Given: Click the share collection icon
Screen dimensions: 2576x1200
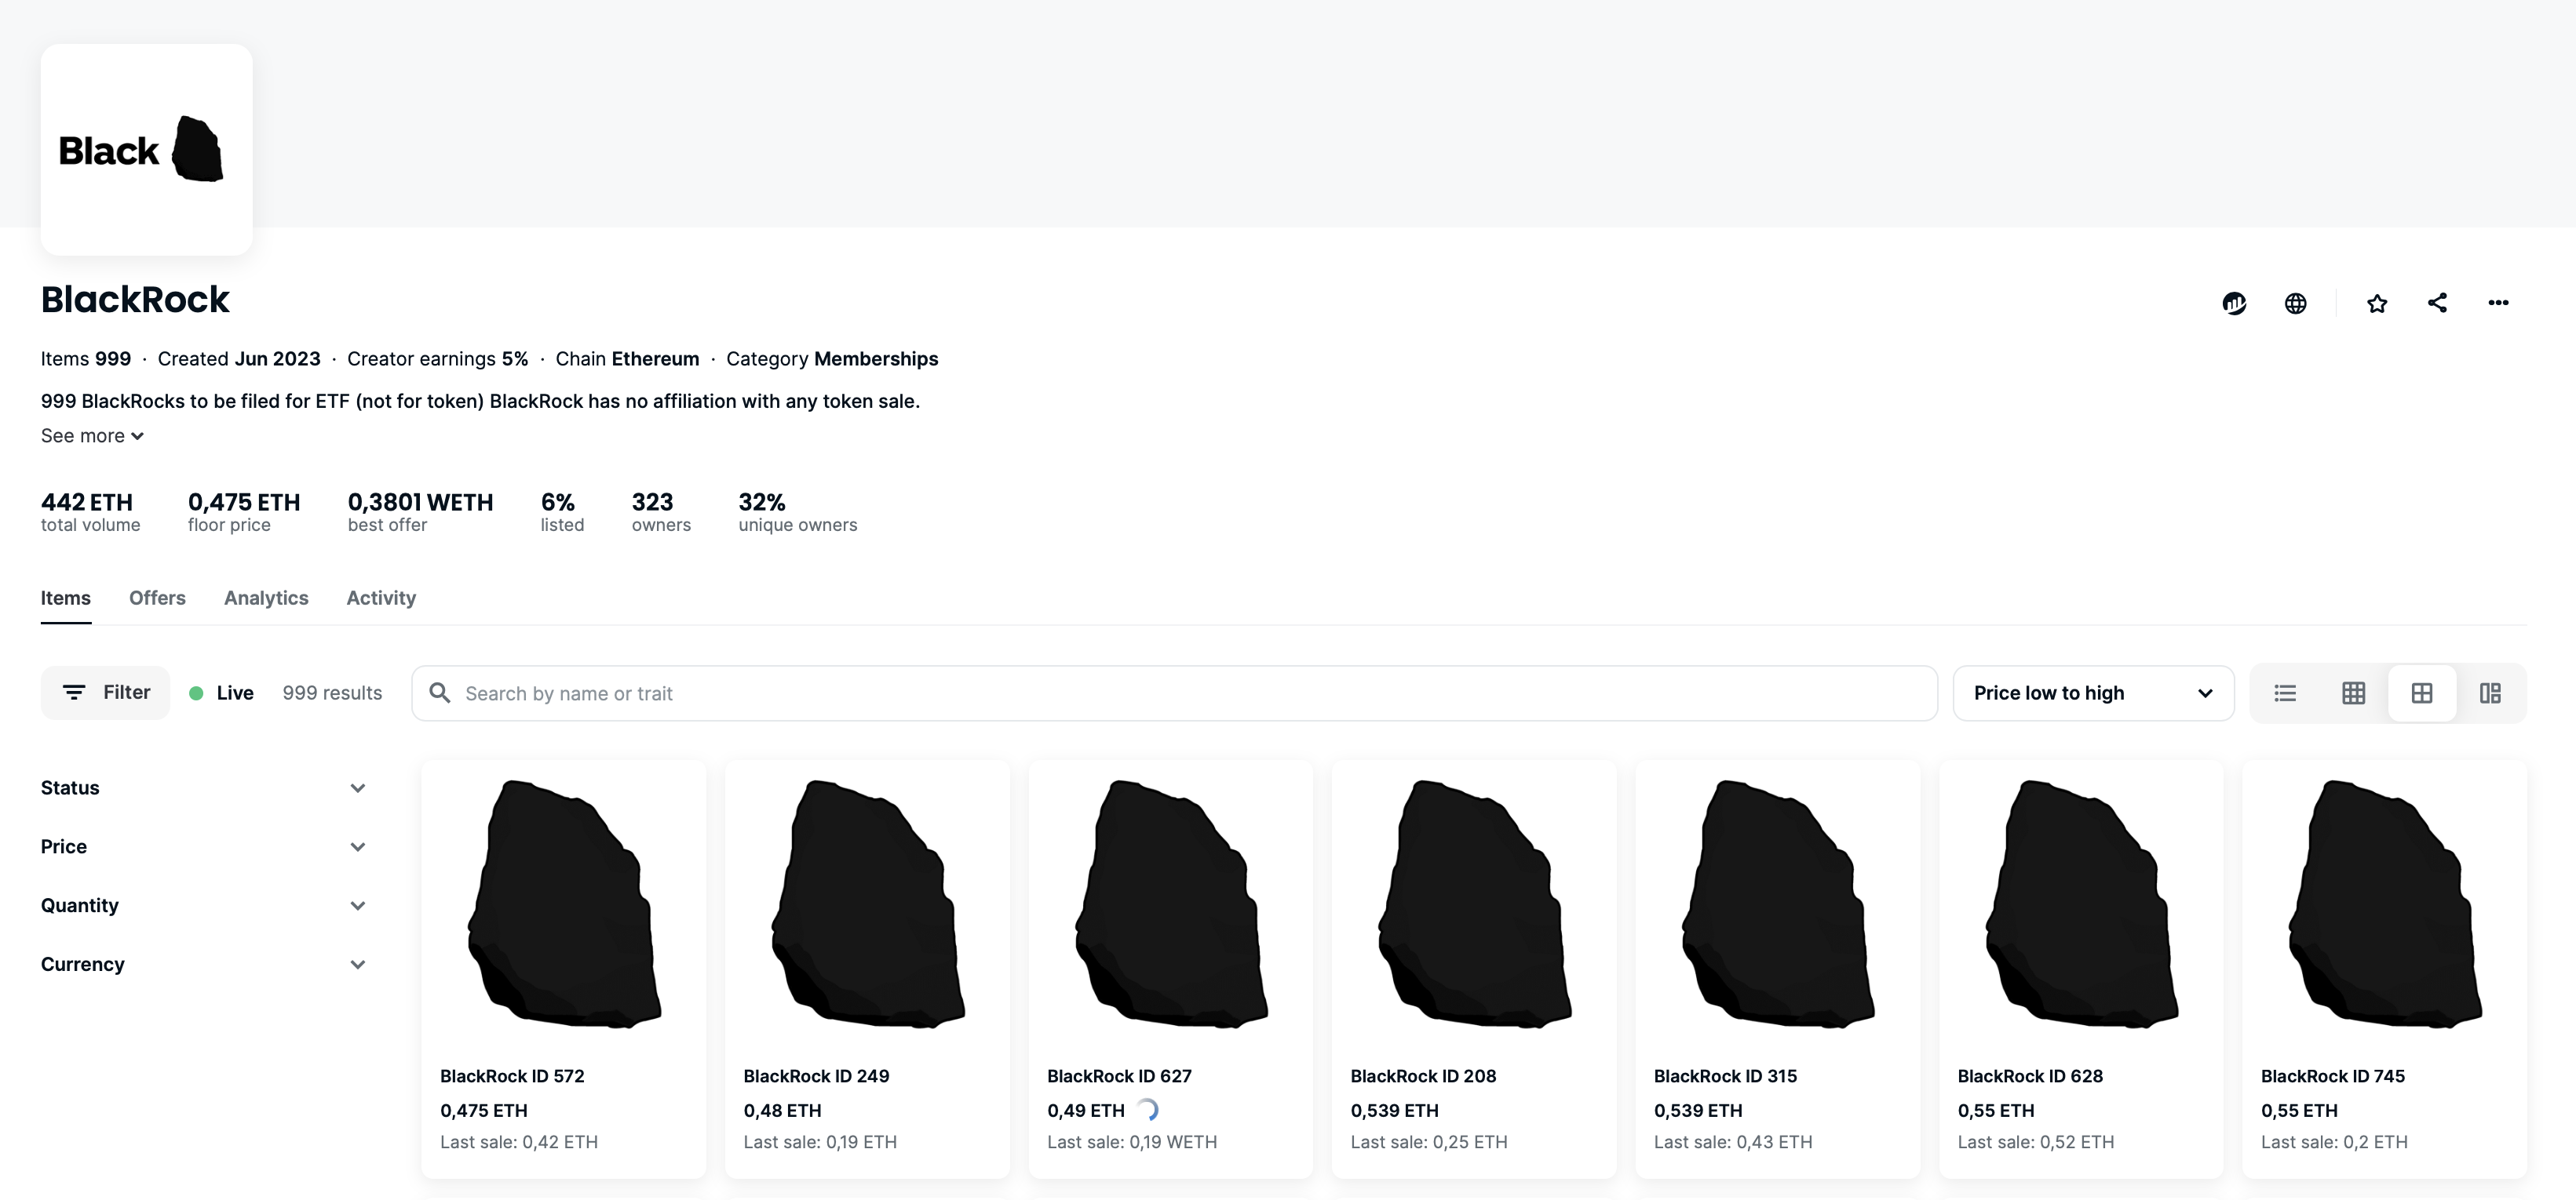Looking at the screenshot, I should point(2437,303).
